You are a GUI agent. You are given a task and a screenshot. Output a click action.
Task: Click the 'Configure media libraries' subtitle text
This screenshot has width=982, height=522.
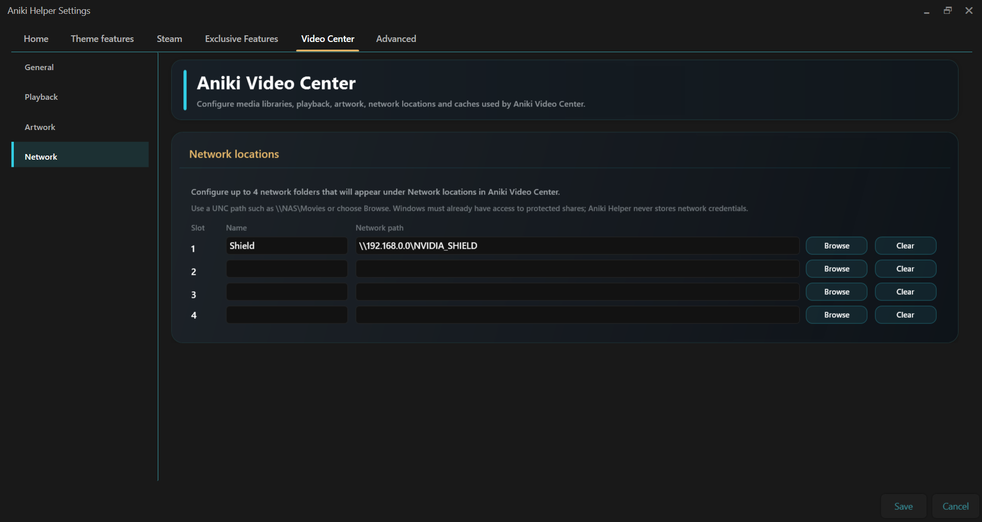tap(391, 104)
